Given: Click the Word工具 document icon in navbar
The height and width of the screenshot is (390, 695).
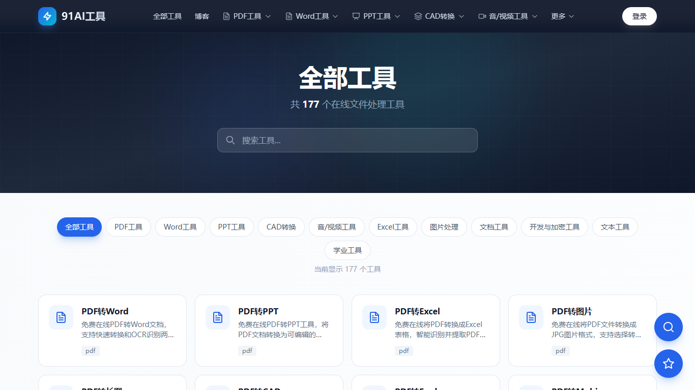Looking at the screenshot, I should pyautogui.click(x=289, y=16).
